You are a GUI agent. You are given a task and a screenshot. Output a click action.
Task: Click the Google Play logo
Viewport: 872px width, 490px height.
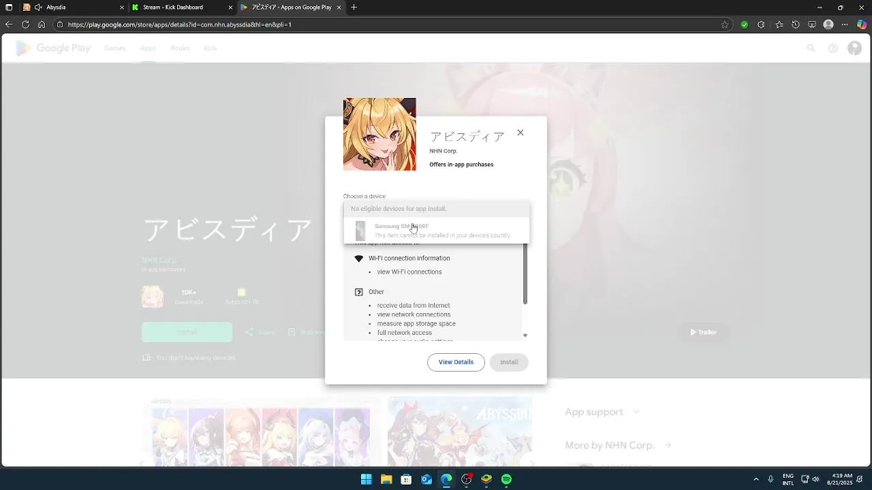click(53, 48)
